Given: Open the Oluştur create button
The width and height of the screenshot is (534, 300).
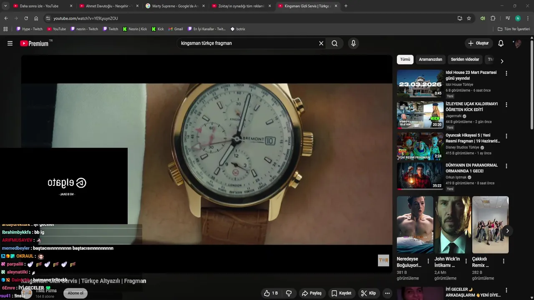Looking at the screenshot, I should click(x=478, y=43).
